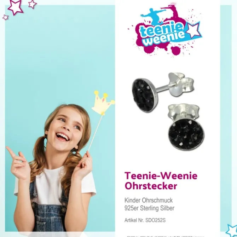237x237 pixels.
Task: Click the blue star in the bottom corner
Action: pos(231,230)
